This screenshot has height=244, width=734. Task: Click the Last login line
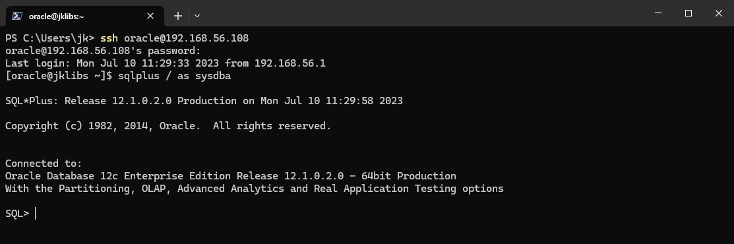click(166, 63)
